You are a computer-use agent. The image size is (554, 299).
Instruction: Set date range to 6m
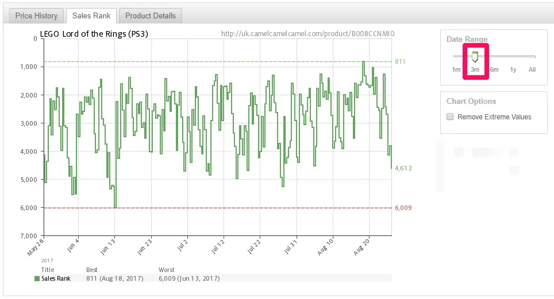click(494, 69)
